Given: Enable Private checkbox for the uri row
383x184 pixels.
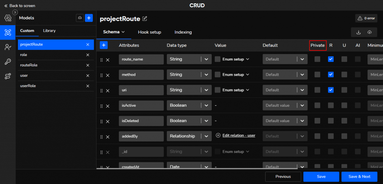Looking at the screenshot, I should click(x=317, y=90).
